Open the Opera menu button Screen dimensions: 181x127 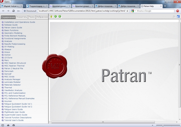6,2
